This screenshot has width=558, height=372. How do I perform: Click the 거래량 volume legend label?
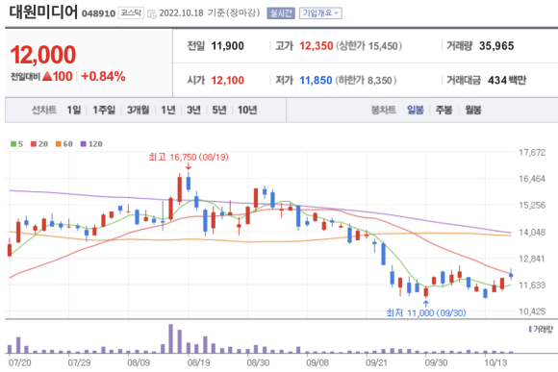[x=543, y=330]
